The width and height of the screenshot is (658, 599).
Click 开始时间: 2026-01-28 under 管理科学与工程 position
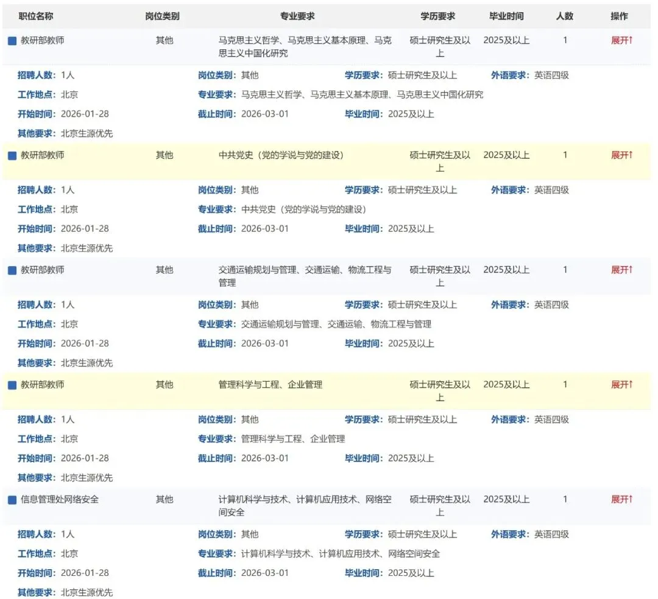[63, 458]
